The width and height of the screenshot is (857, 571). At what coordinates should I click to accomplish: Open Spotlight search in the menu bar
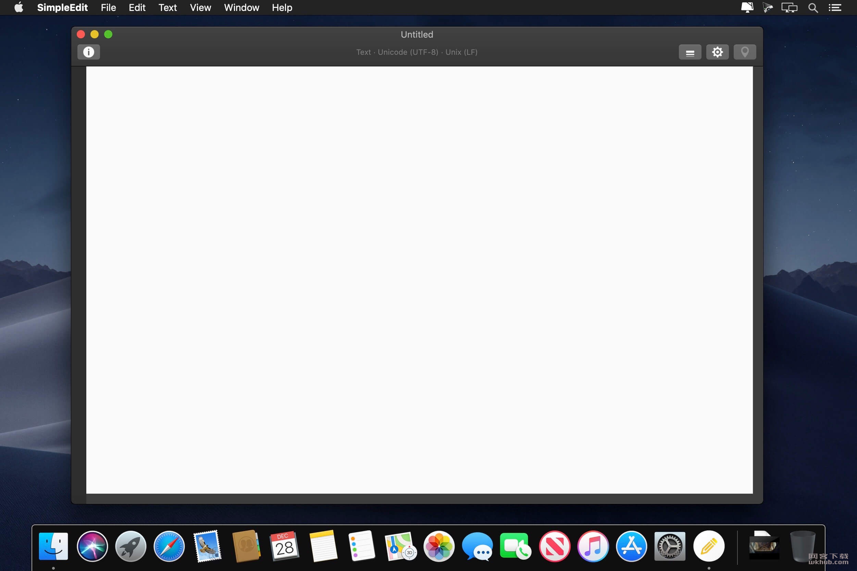813,8
